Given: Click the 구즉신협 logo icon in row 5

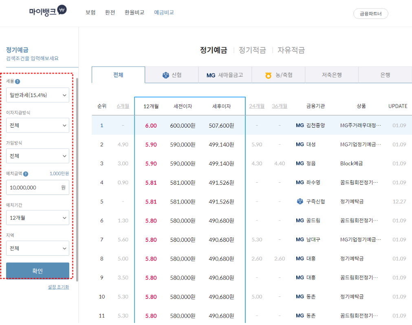Looking at the screenshot, I should pos(300,201).
